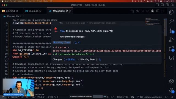Open the Code application menu
Image resolution: width=176 pixels, height=99 pixels.
pos(6,1)
